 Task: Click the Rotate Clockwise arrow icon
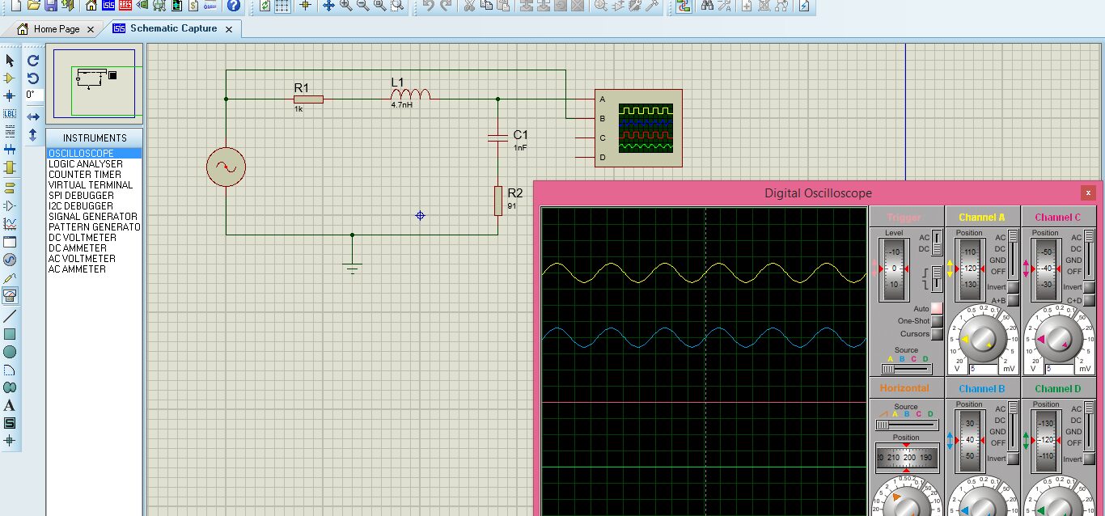tap(33, 61)
